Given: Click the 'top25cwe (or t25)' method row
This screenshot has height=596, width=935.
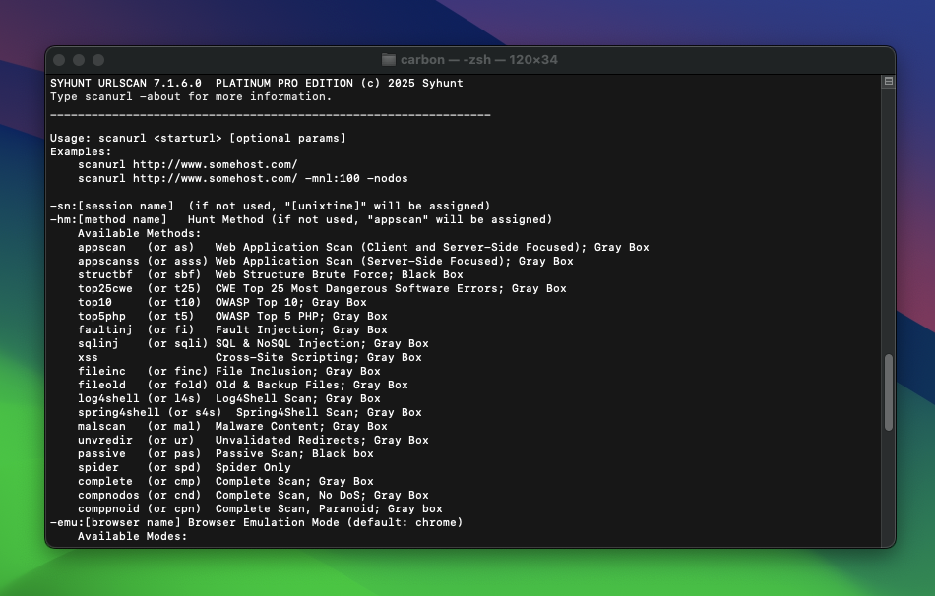Looking at the screenshot, I should 322,288.
